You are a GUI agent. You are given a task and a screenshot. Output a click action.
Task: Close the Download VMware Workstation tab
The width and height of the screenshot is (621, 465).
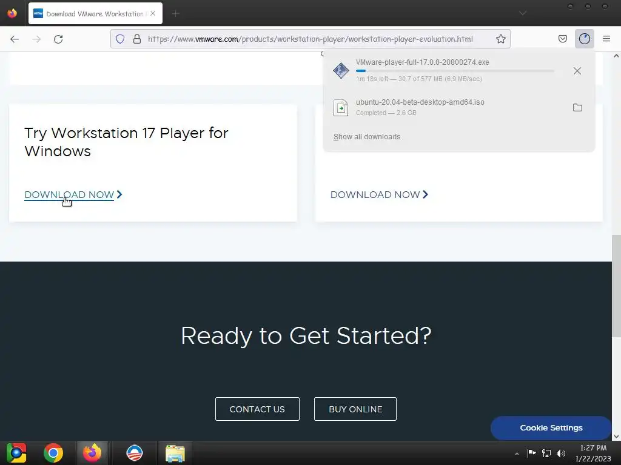(x=153, y=13)
